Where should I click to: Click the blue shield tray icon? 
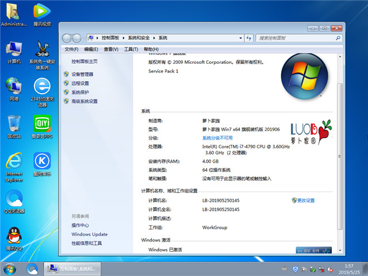pos(296,269)
